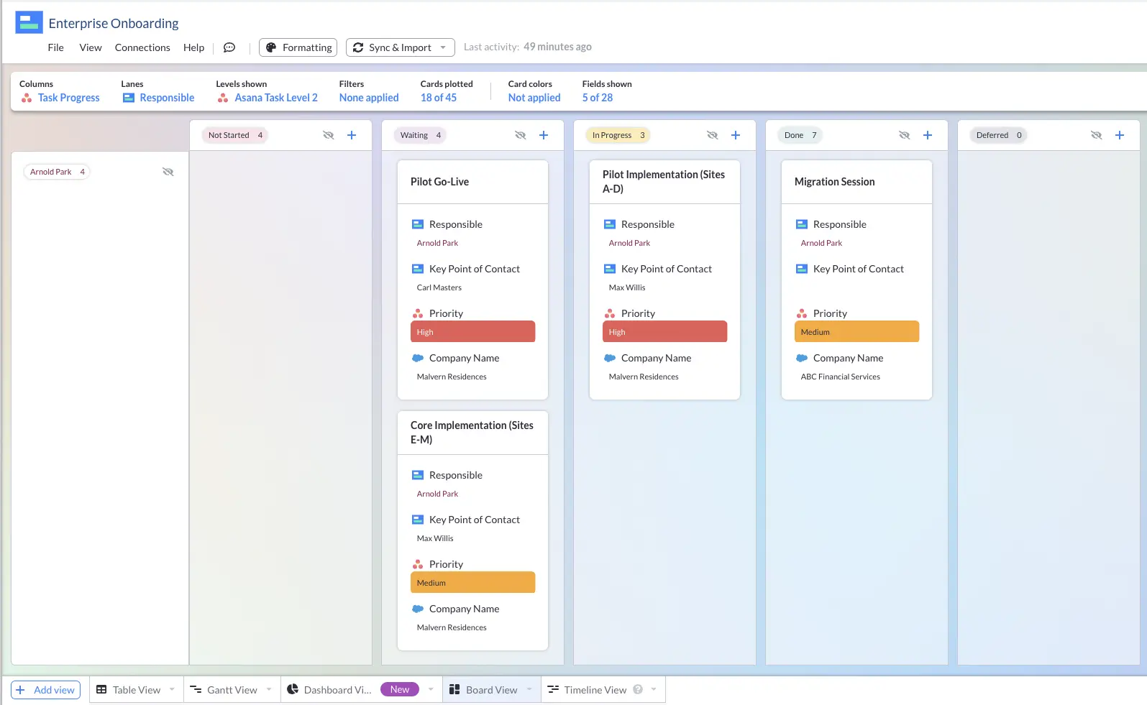Open Sync & Import dropdown arrow
The width and height of the screenshot is (1147, 705).
443,47
